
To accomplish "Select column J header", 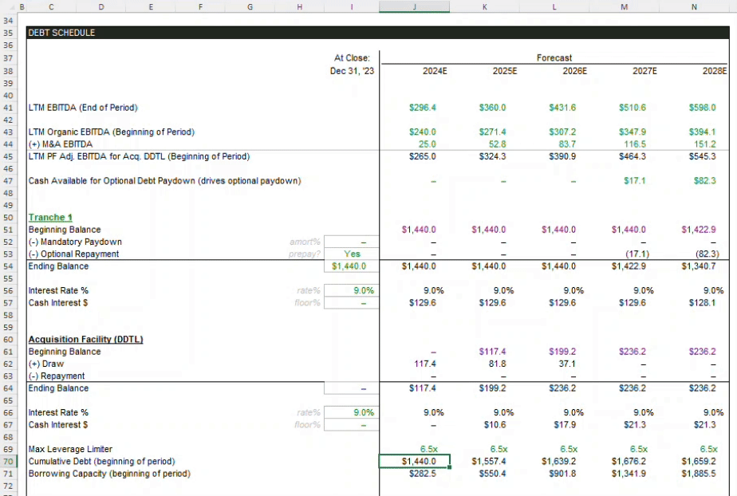I will [414, 6].
